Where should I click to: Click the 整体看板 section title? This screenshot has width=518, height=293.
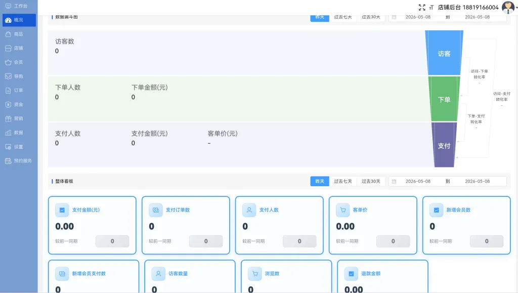click(x=64, y=181)
